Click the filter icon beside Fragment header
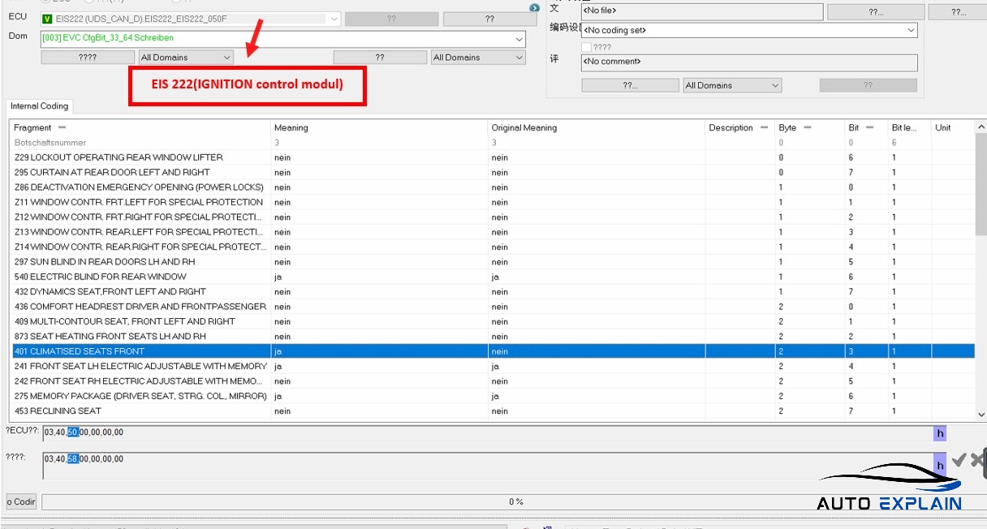Screen dimensions: 987x529 (x=62, y=127)
